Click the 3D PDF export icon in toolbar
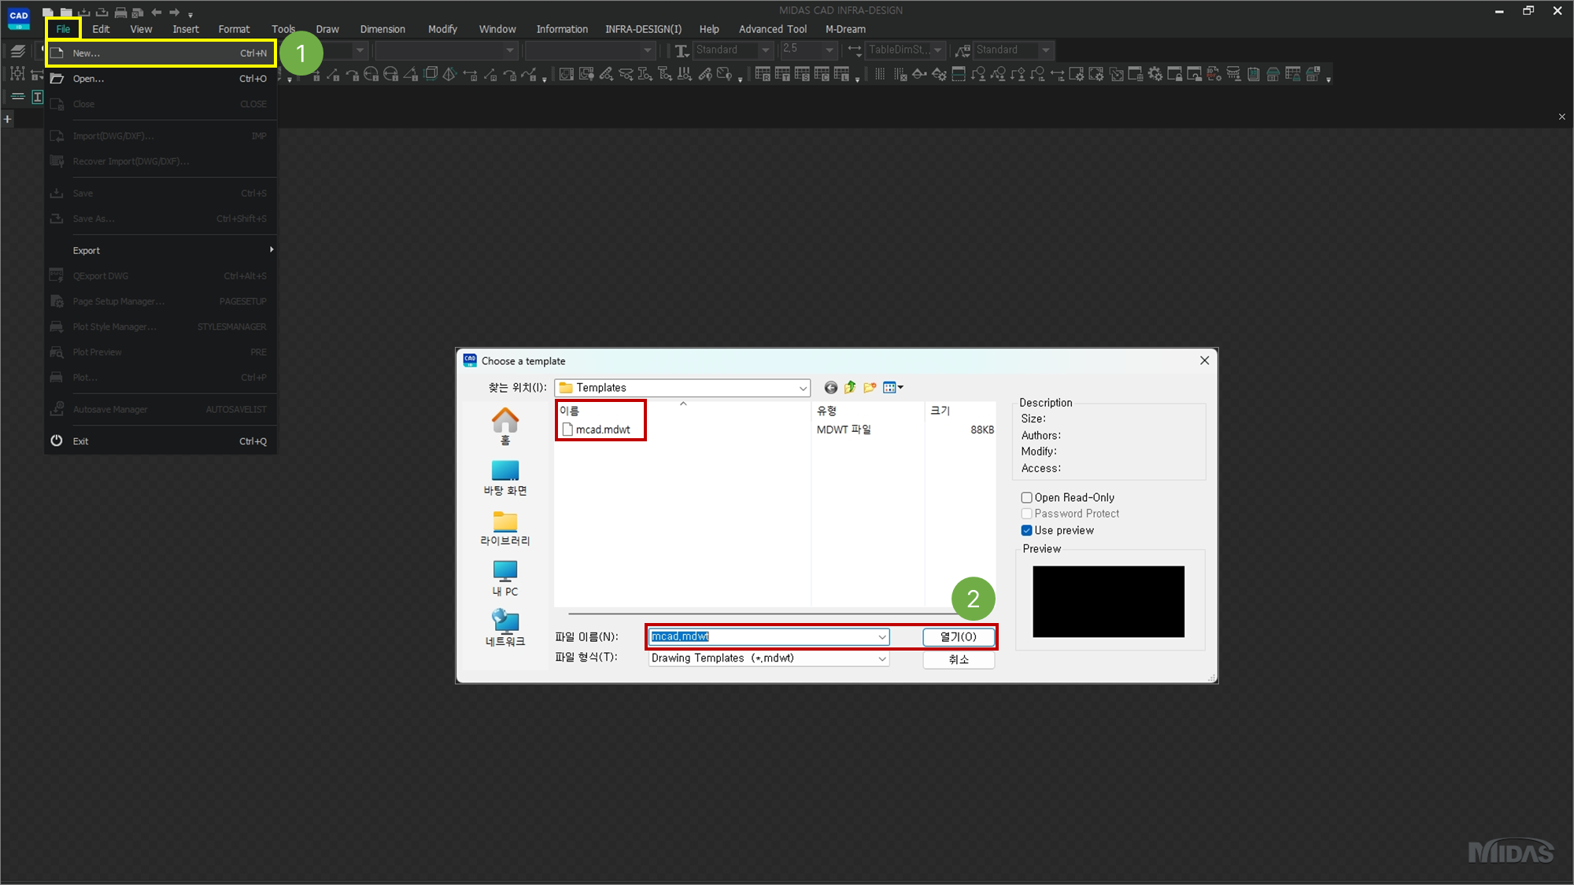The height and width of the screenshot is (885, 1574). pos(1214,74)
